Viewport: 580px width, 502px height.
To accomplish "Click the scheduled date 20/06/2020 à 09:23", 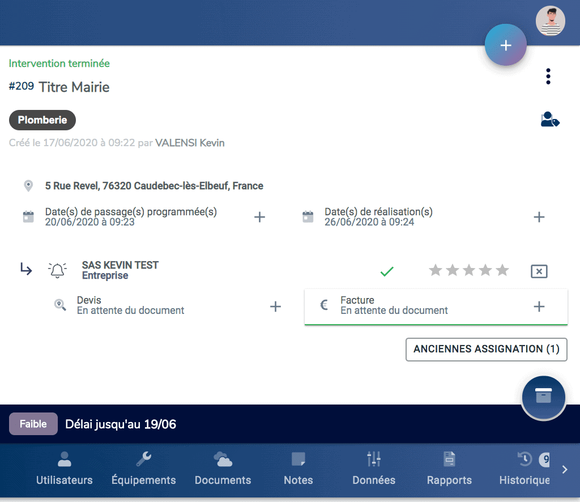I will click(x=90, y=222).
